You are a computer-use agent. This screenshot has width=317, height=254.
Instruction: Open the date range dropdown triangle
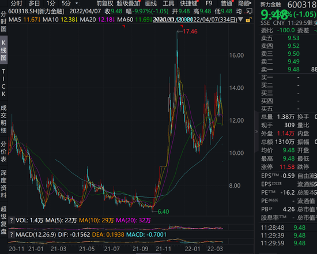click(x=240, y=20)
